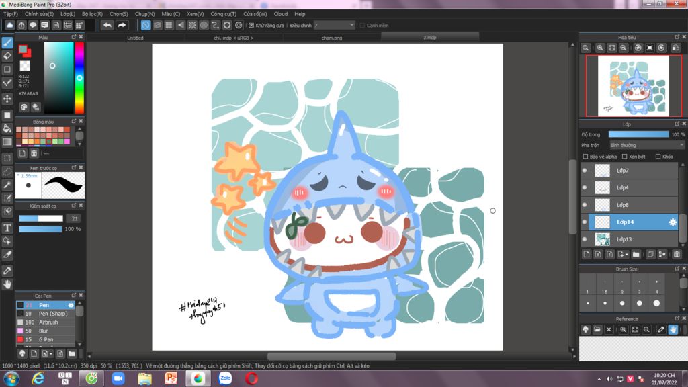Select the Eraser tool

click(x=7, y=56)
